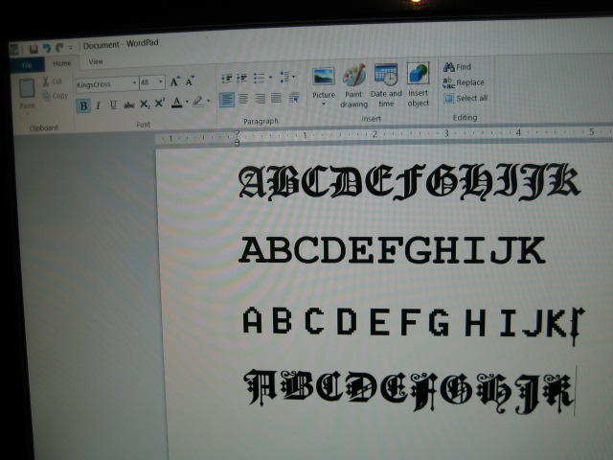The height and width of the screenshot is (460, 613).
Task: Insert Date and time
Action: [x=386, y=85]
